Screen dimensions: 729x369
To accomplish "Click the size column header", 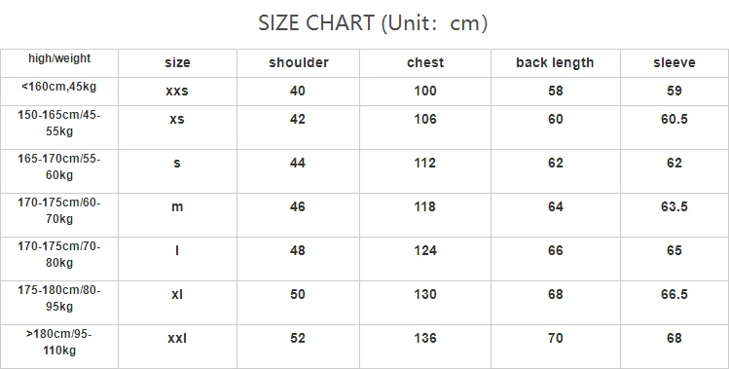I will click(x=177, y=63).
